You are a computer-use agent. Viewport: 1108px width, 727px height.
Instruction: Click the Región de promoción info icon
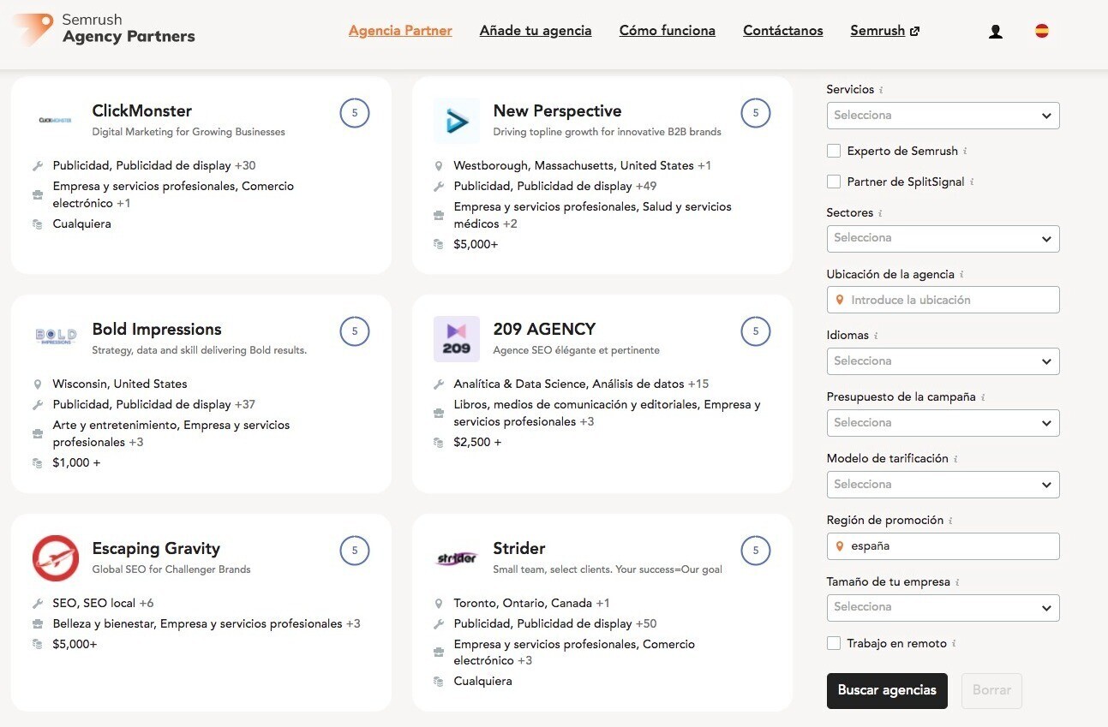[950, 521]
